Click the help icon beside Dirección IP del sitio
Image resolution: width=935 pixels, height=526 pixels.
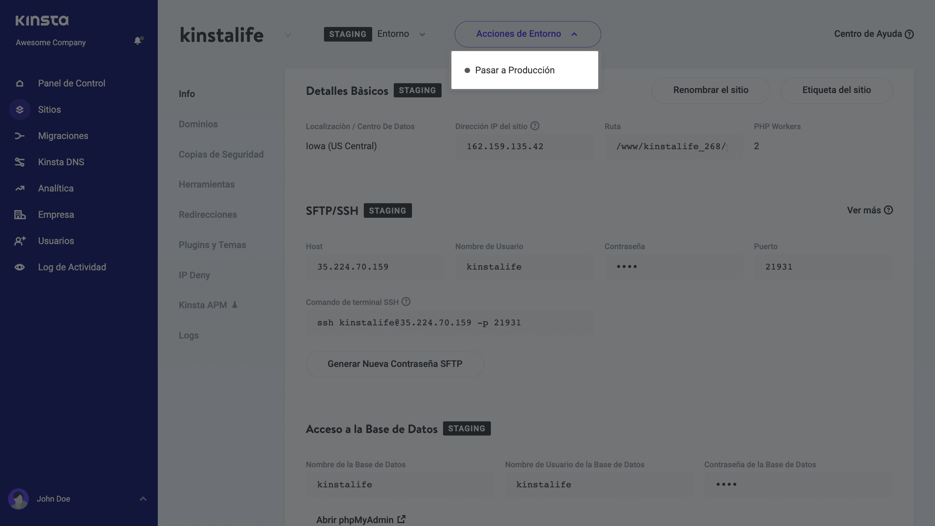[535, 126]
